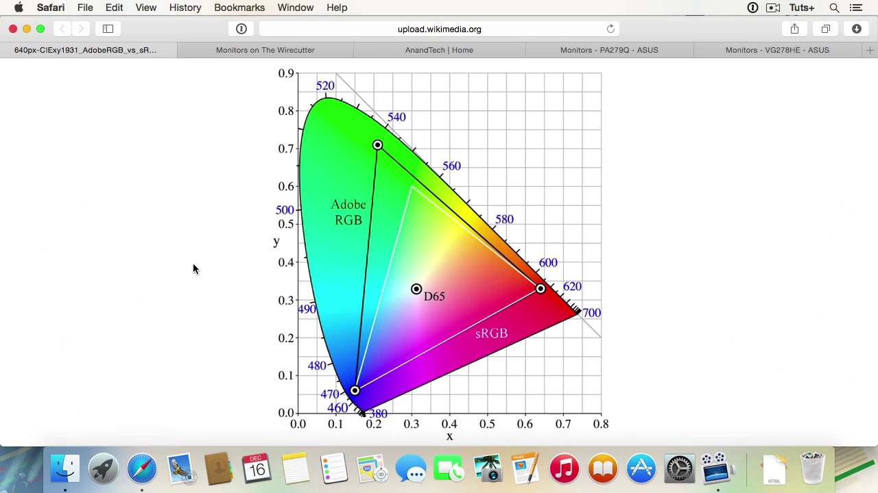Switch to Monitors - VG278HE - ASUS tab

[777, 50]
